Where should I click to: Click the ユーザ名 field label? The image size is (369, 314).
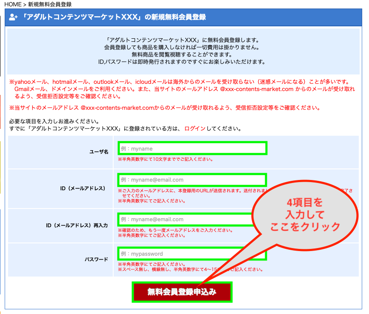click(x=99, y=152)
